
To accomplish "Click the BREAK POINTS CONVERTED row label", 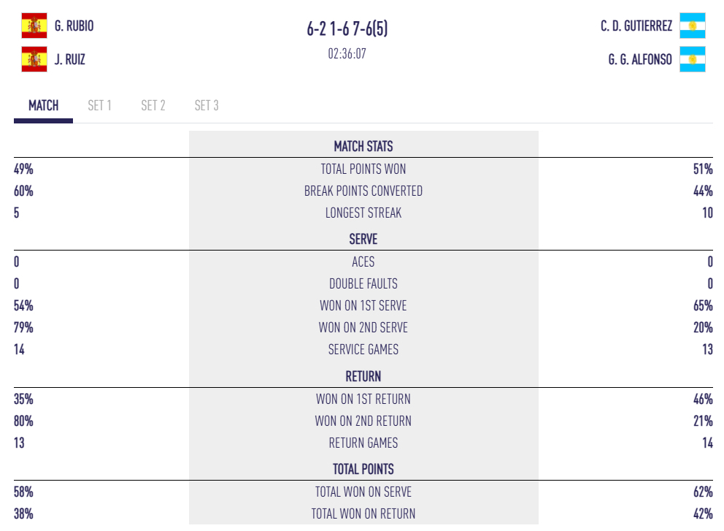I will click(x=363, y=191).
